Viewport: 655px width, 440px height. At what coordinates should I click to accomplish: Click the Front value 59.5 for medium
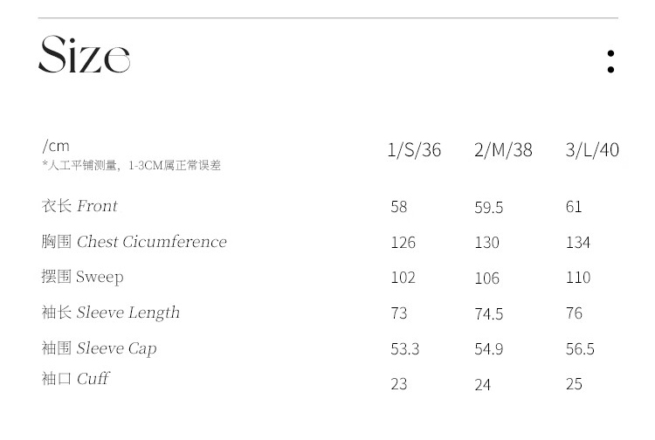[x=488, y=208]
